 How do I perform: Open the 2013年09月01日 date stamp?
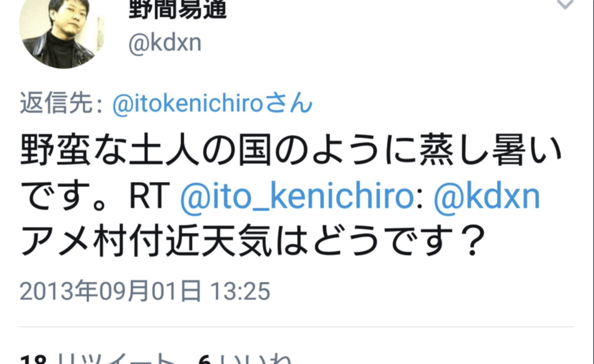pos(111,291)
